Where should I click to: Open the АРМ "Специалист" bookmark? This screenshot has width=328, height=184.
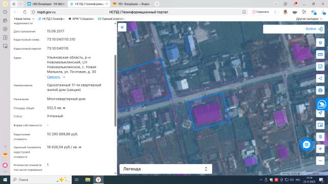pos(81,19)
